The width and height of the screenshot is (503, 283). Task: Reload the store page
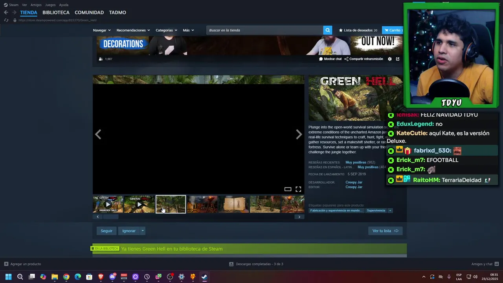(x=6, y=20)
